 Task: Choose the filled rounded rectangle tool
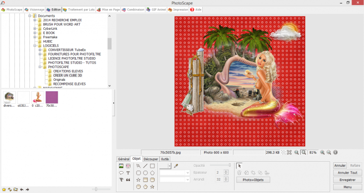pyautogui.click(x=152, y=180)
